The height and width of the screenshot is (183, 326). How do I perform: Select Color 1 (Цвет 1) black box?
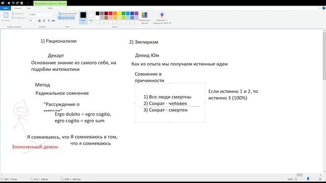[x=83, y=18]
